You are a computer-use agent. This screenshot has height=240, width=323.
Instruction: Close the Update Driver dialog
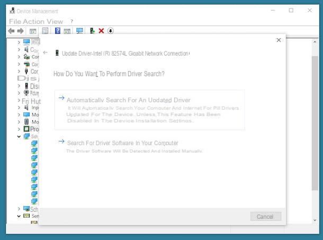pyautogui.click(x=279, y=40)
